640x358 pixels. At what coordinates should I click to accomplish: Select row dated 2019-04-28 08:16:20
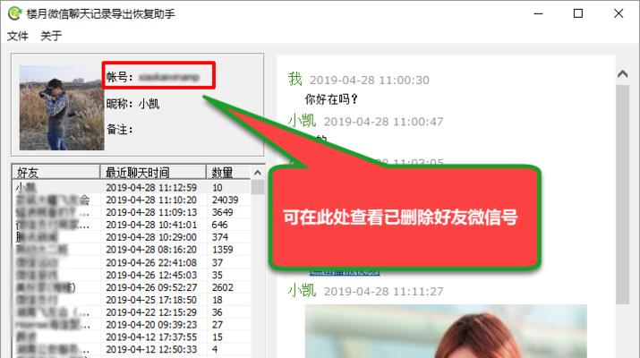[x=132, y=250]
